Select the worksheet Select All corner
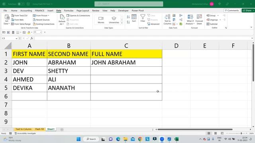 [8, 46]
